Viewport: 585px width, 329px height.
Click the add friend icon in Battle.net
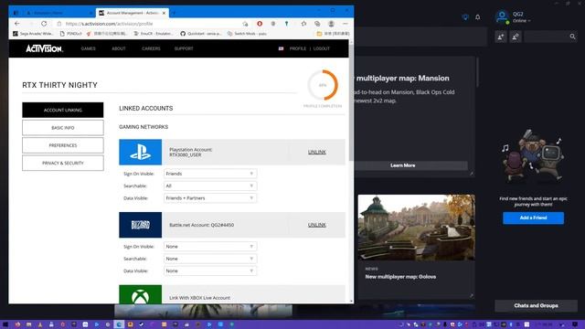click(501, 37)
